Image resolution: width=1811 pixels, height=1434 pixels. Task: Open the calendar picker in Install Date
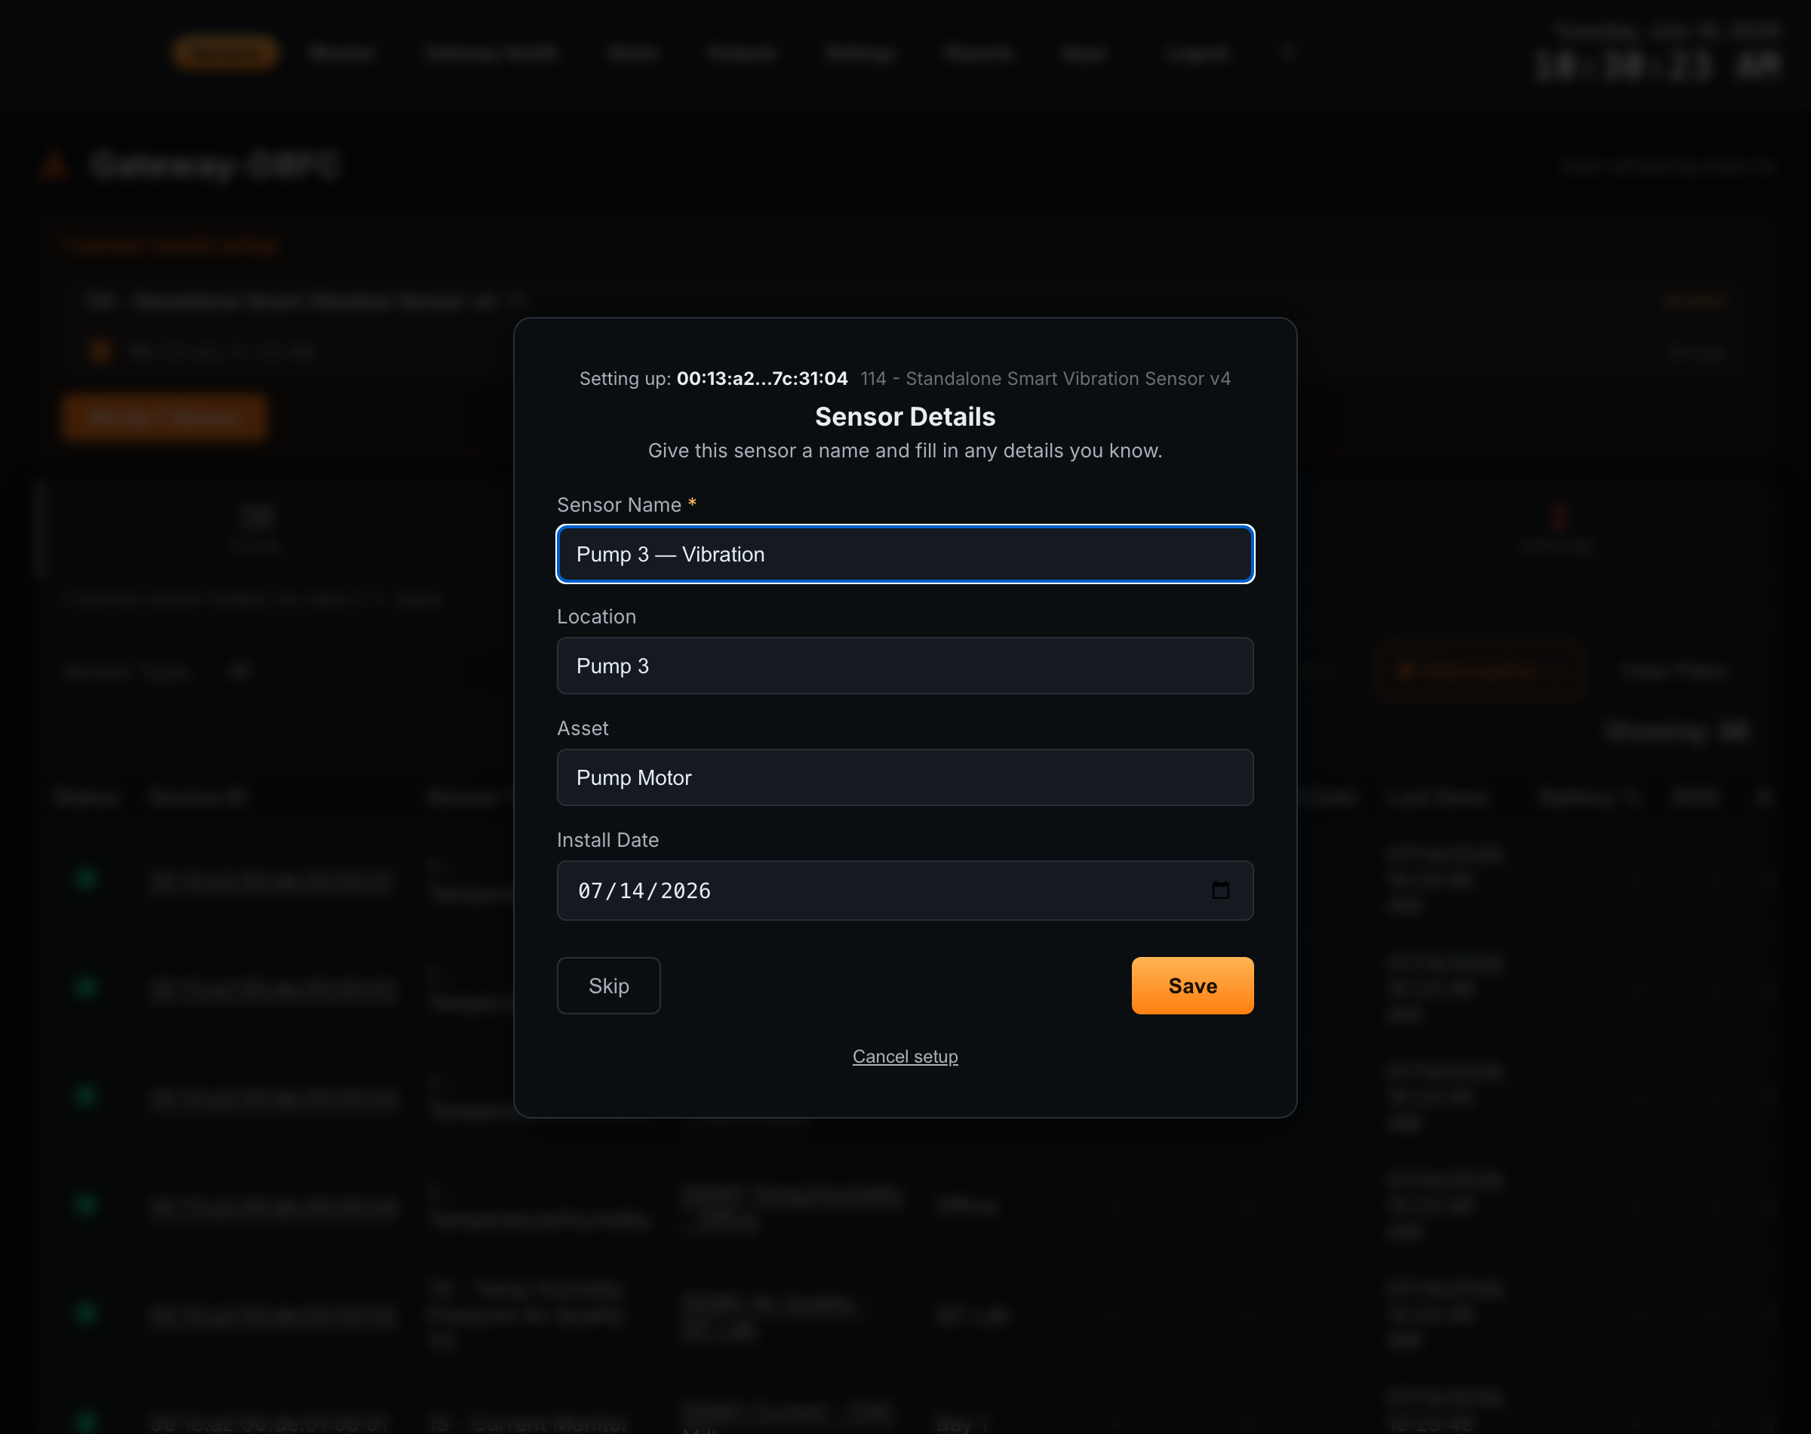(x=1220, y=890)
